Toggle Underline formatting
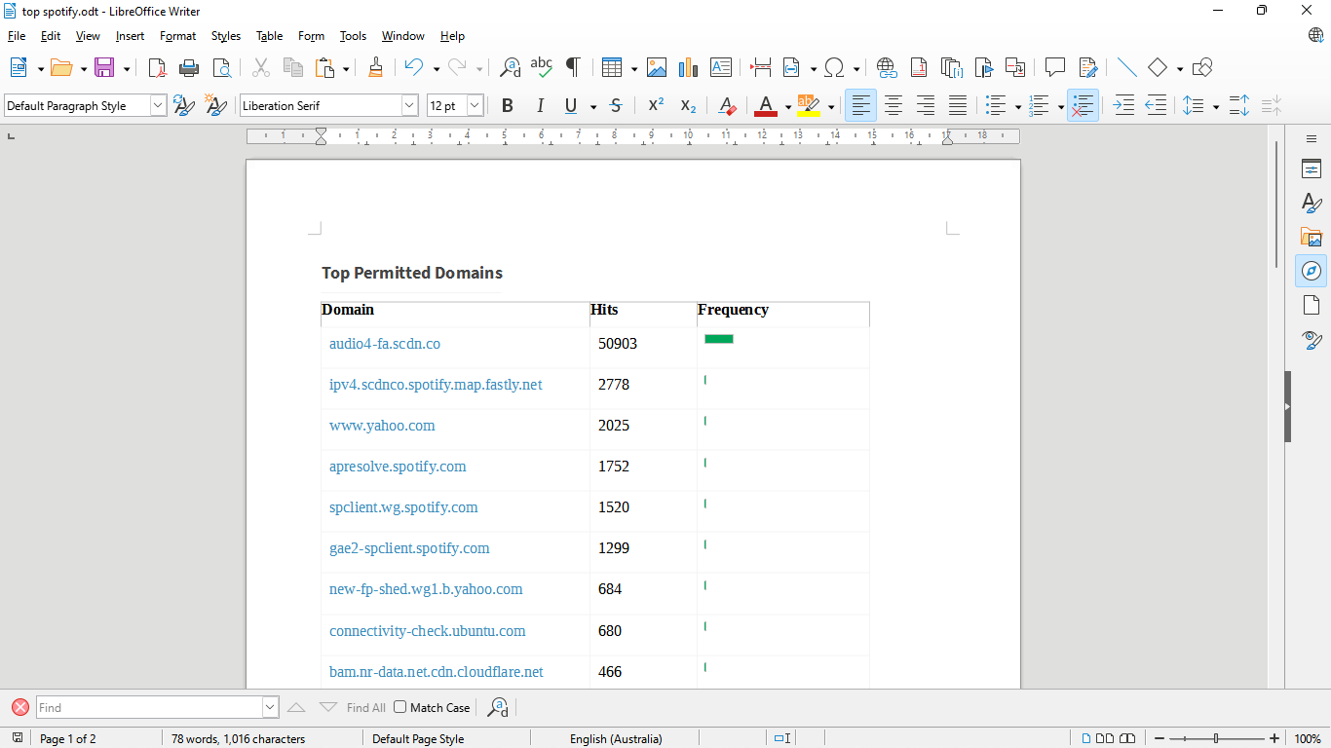1331x748 pixels. point(570,105)
